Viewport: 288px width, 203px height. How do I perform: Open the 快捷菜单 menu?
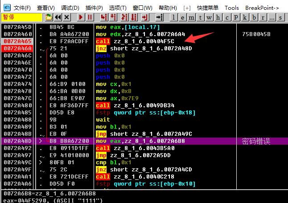tap(208, 8)
